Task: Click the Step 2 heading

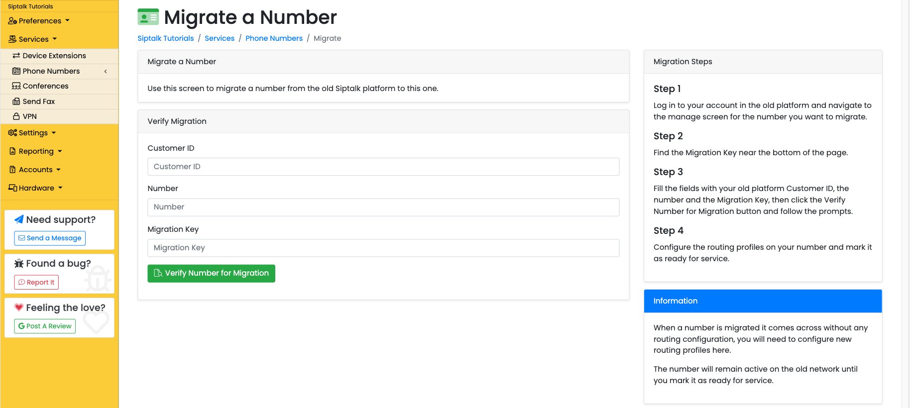Action: [x=668, y=136]
